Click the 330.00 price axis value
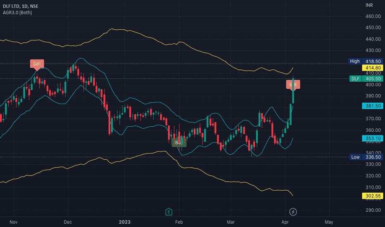385x227 pixels. 373,164
